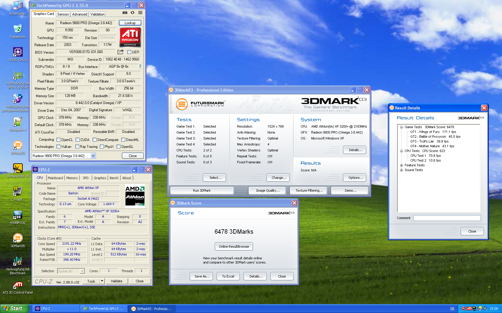Viewport: 502px width, 313px height.
Task: Toggle the DirectML checkbox
Action: [x=123, y=140]
